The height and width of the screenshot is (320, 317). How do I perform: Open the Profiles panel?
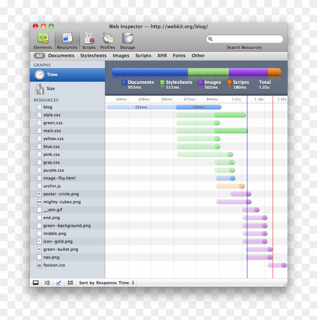108,40
